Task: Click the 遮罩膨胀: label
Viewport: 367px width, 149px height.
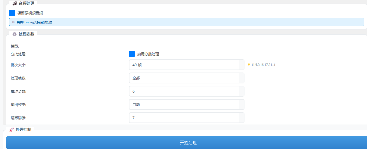Action: [x=19, y=118]
